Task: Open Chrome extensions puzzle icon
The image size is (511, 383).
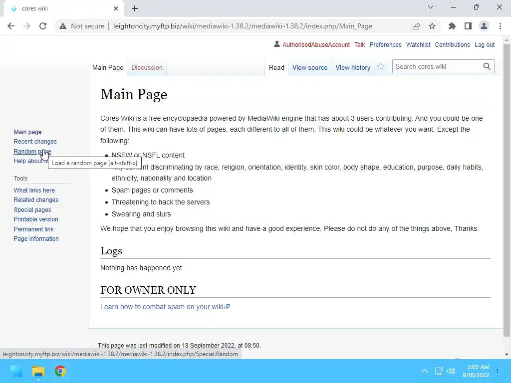Action: 452,26
